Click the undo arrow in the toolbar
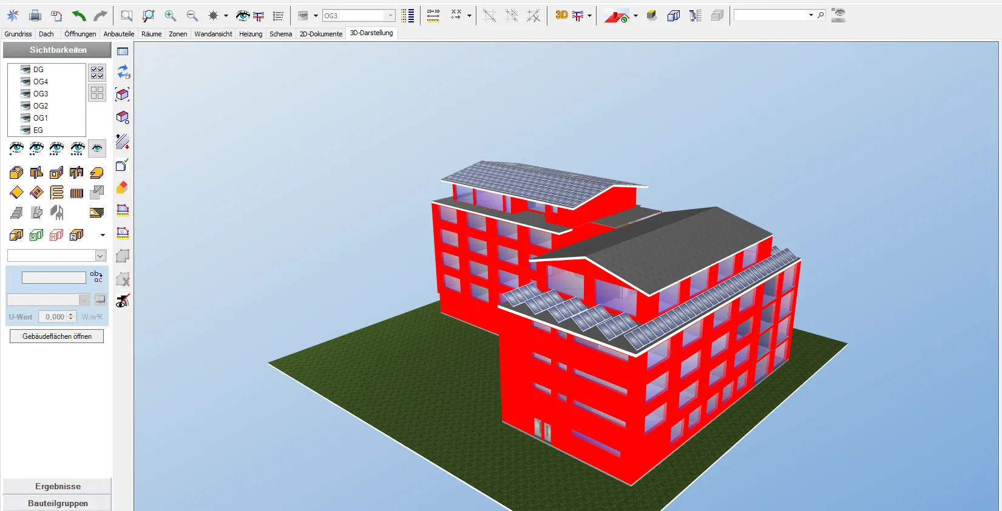 78,16
